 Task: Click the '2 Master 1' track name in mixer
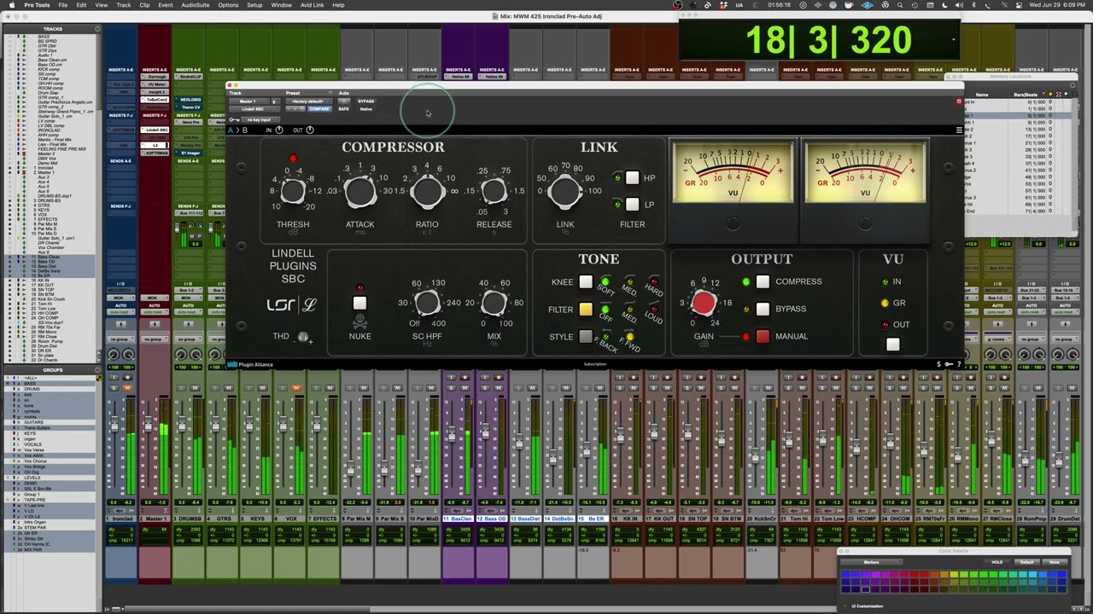pos(155,518)
